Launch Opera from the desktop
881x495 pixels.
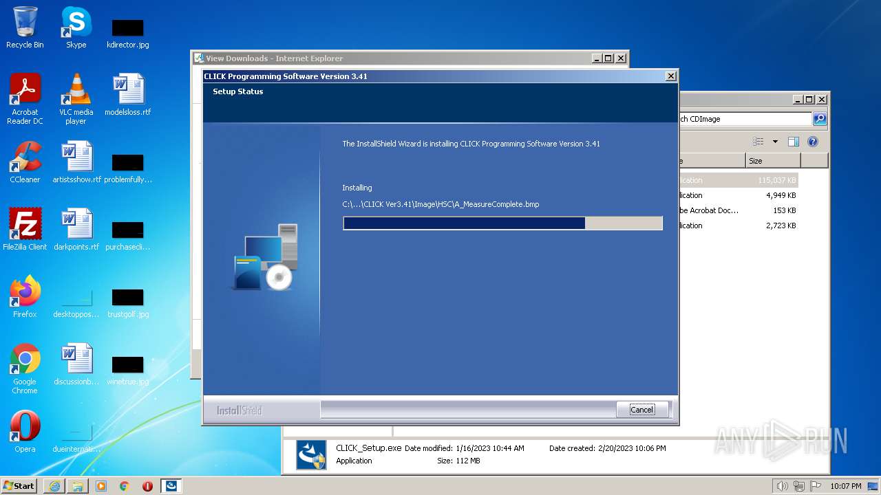[x=25, y=432]
